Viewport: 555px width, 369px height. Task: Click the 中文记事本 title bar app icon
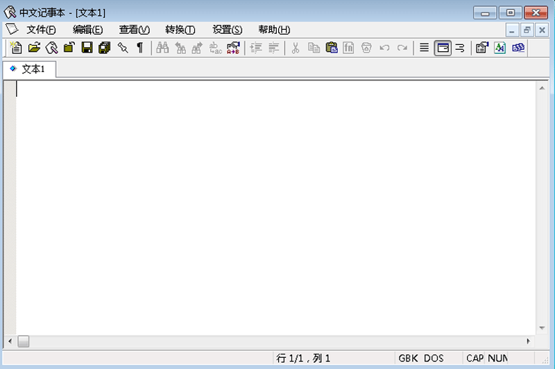tap(10, 12)
